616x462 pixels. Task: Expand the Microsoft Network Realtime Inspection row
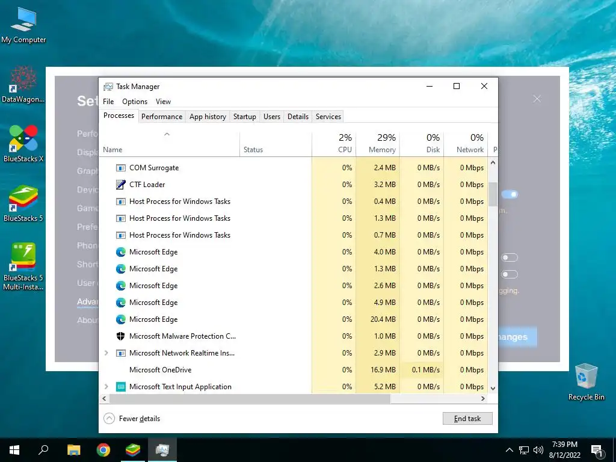tap(106, 353)
